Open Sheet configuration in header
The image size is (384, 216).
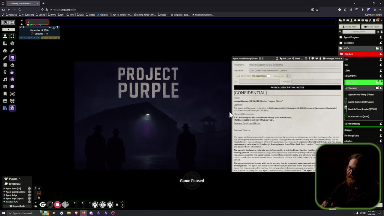click(296, 58)
